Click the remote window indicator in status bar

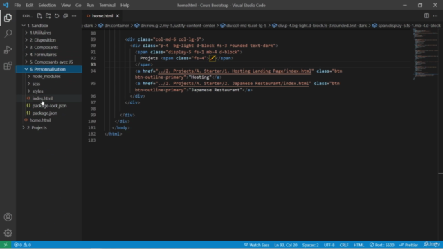(6, 245)
